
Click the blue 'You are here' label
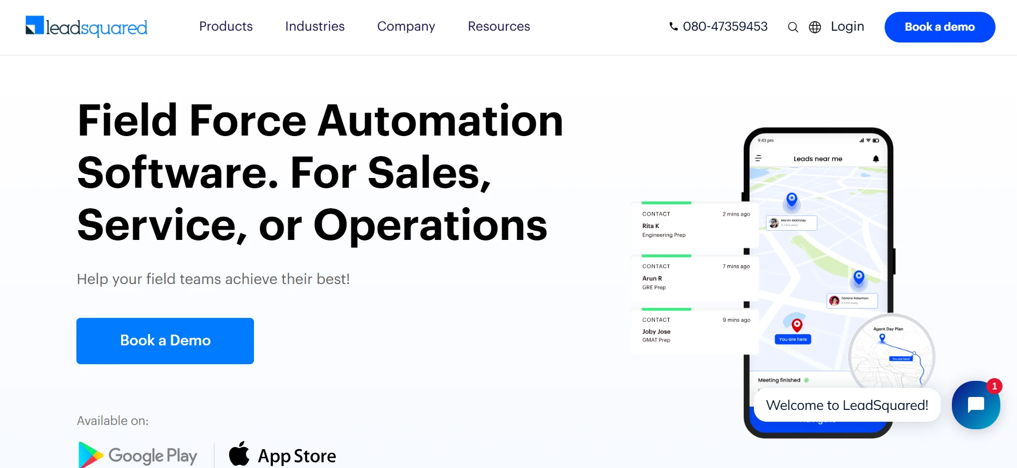click(x=793, y=339)
